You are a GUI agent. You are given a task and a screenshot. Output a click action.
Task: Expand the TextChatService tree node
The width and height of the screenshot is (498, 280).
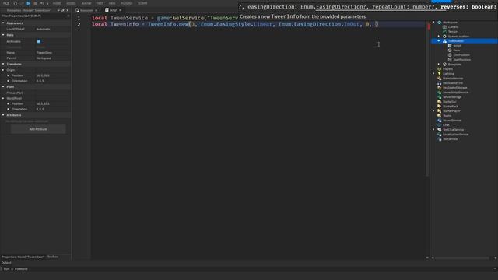[x=433, y=130]
